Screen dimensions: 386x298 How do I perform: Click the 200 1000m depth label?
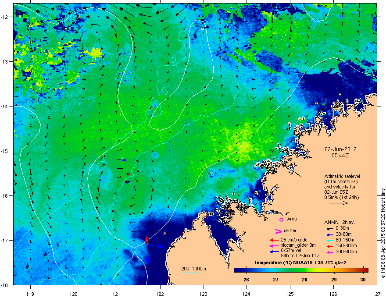(x=193, y=269)
